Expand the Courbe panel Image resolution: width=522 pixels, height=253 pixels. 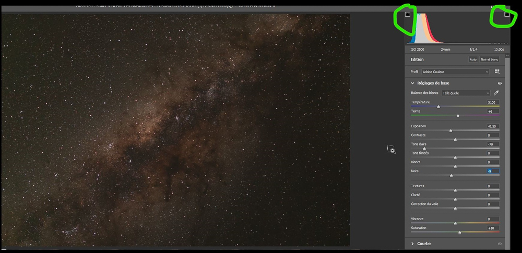[x=412, y=244]
